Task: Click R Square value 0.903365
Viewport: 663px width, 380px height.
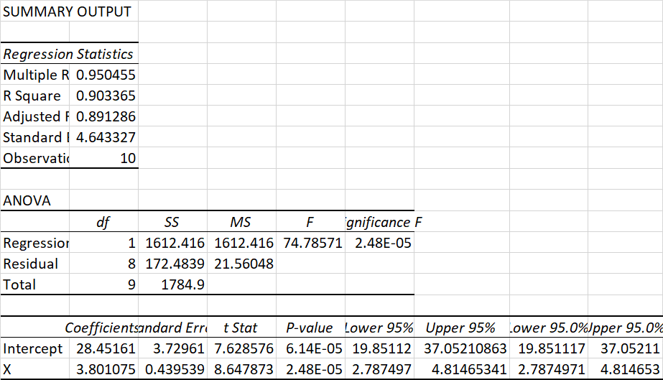Action: click(106, 96)
